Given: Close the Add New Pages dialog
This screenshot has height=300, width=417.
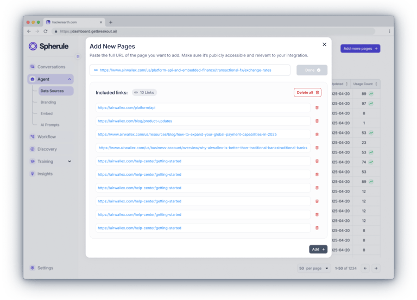Looking at the screenshot, I should 324,44.
